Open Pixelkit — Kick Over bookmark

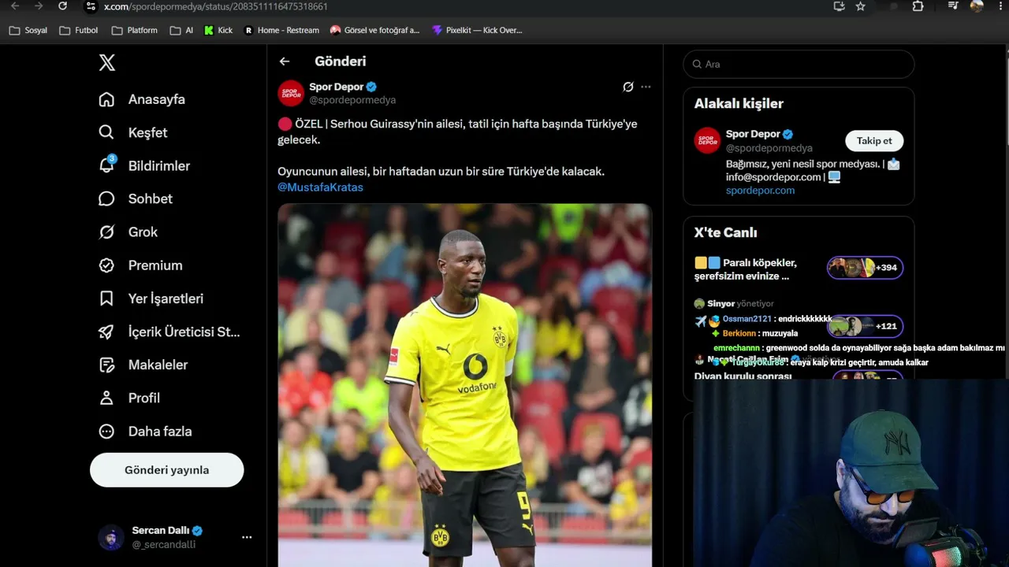click(x=477, y=30)
